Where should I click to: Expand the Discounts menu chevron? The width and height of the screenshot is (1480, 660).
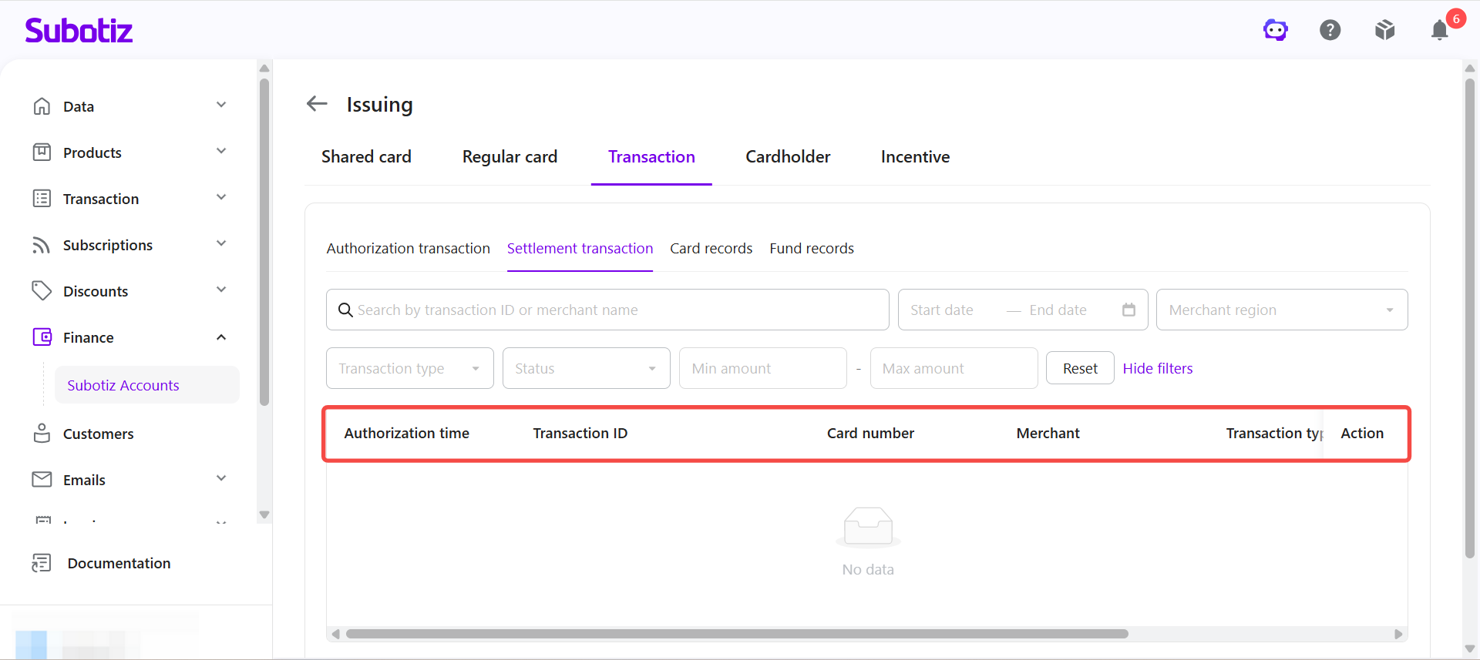tap(221, 290)
